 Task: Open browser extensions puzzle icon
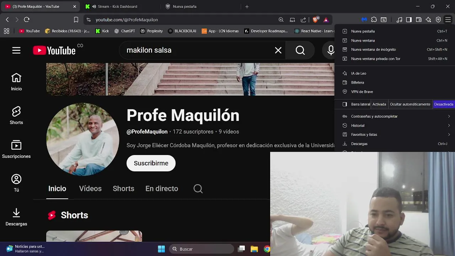coord(374,20)
